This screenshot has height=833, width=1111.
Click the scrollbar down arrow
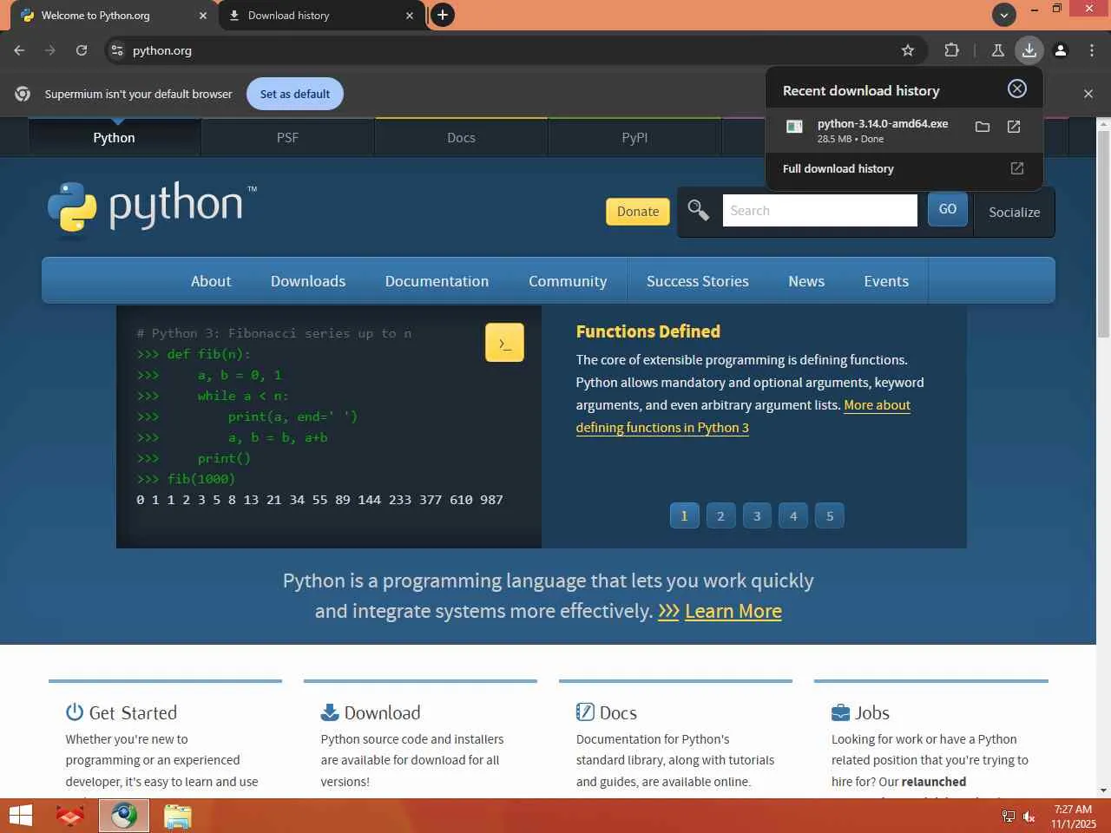[x=1103, y=790]
